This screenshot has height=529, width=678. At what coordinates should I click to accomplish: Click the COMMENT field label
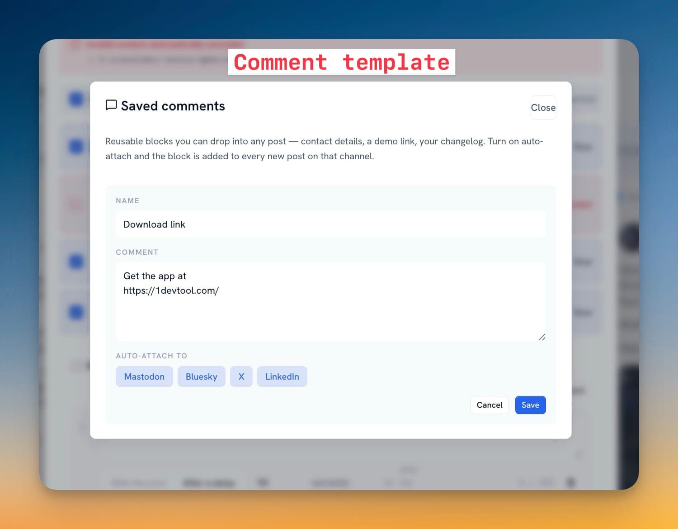point(137,252)
